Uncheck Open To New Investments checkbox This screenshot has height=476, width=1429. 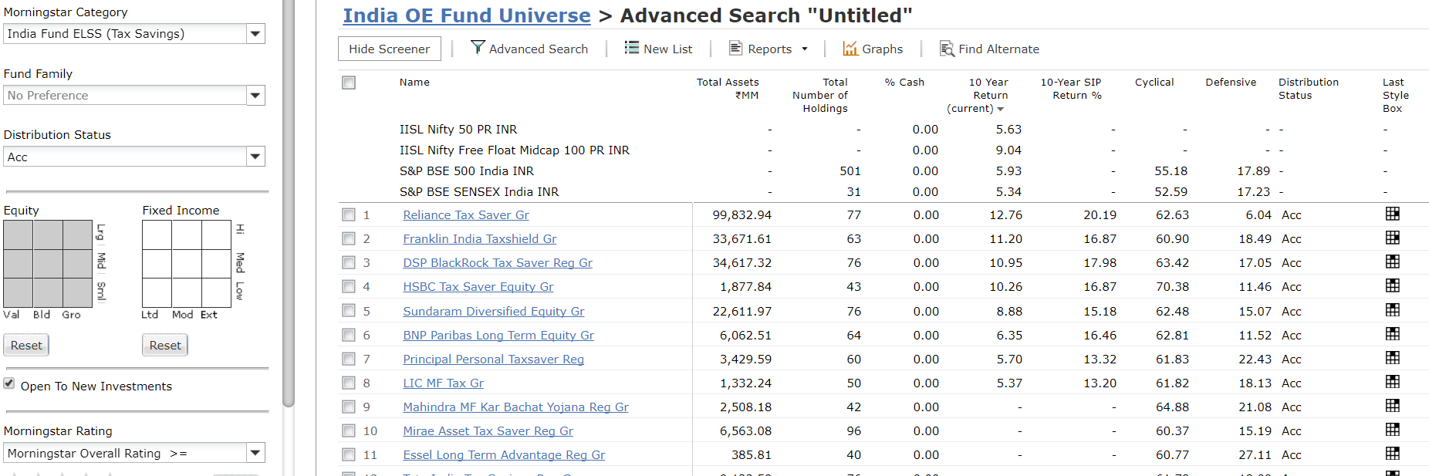tap(9, 383)
